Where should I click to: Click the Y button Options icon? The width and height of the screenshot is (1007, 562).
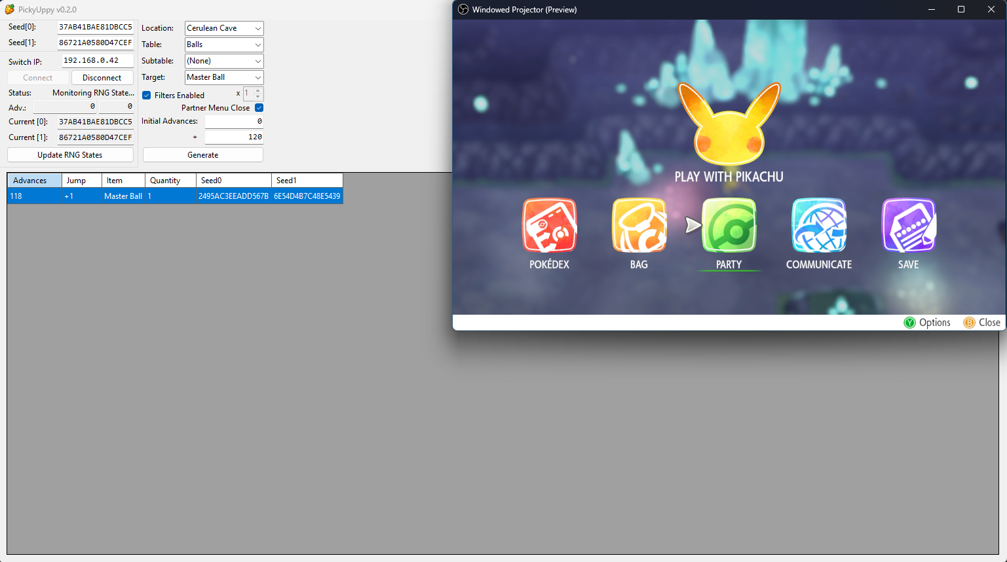tap(909, 323)
